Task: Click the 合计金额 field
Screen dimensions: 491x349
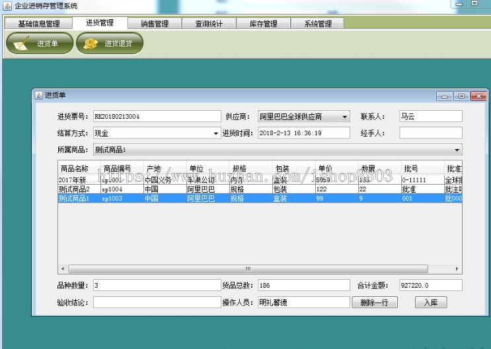Action: pyautogui.click(x=431, y=285)
